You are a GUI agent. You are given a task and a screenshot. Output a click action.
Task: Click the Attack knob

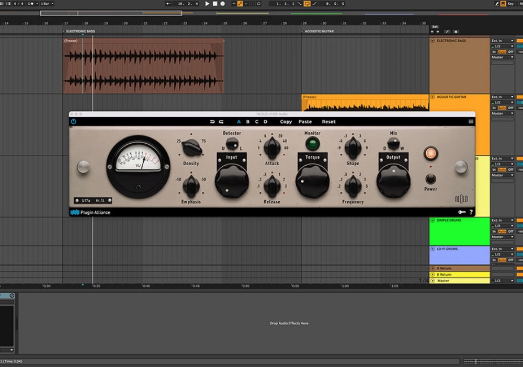(272, 147)
